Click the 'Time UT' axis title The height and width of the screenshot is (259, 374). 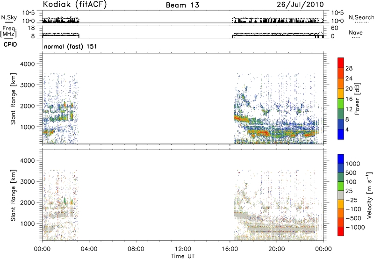click(x=183, y=256)
